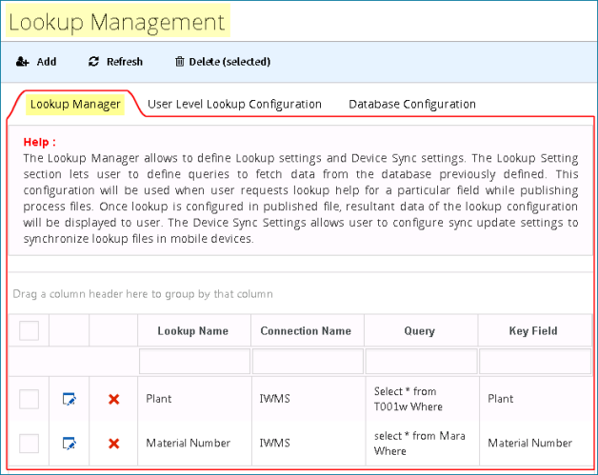Focus the Lookup Name filter box
The image size is (598, 475).
pos(194,361)
